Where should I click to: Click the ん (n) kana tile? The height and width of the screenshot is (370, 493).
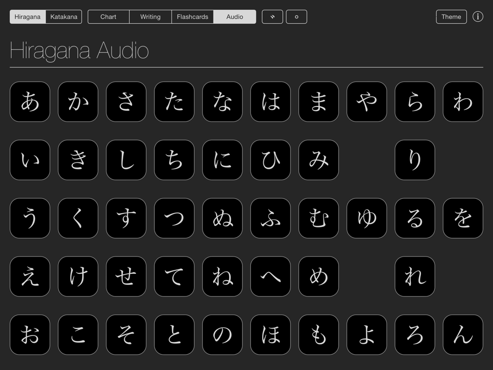pyautogui.click(x=463, y=334)
